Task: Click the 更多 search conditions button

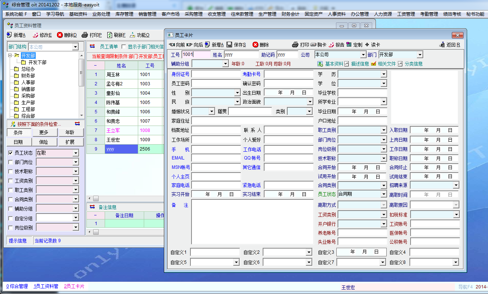Action: (x=43, y=133)
